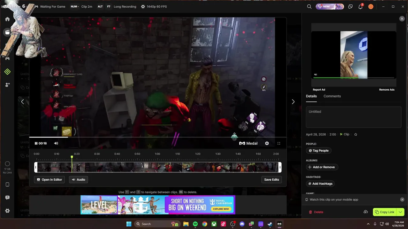Enter fullscreen in the player
408x229 pixels.
coord(279,143)
